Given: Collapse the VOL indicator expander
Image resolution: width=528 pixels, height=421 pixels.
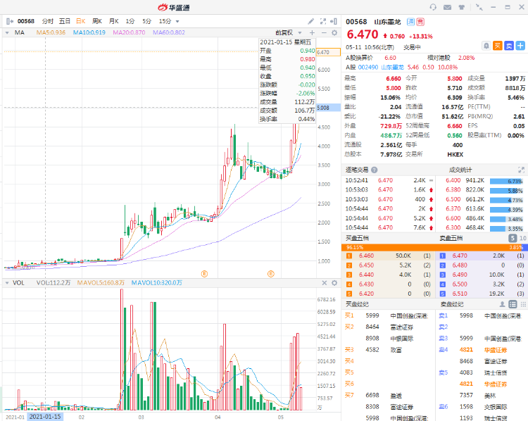Looking at the screenshot, I should [x=7, y=283].
